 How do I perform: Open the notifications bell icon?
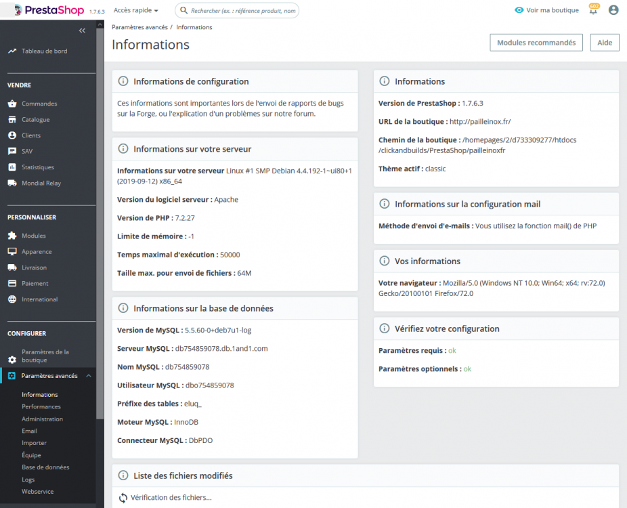(593, 9)
